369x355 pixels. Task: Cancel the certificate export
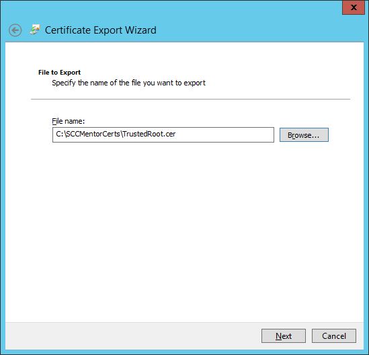click(x=333, y=336)
